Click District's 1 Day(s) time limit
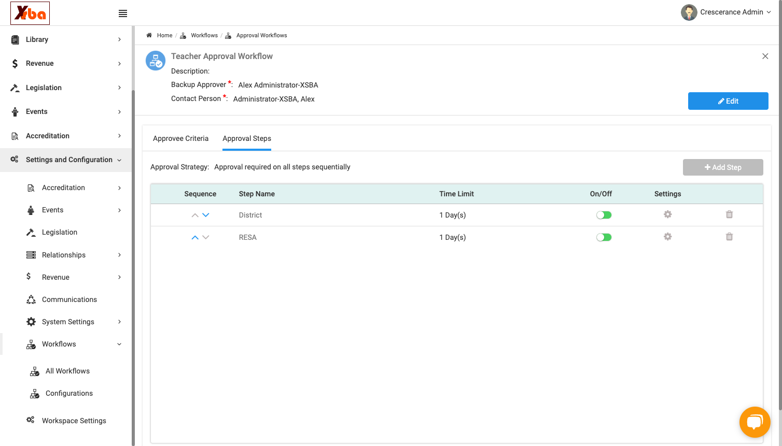The image size is (782, 446). point(453,215)
